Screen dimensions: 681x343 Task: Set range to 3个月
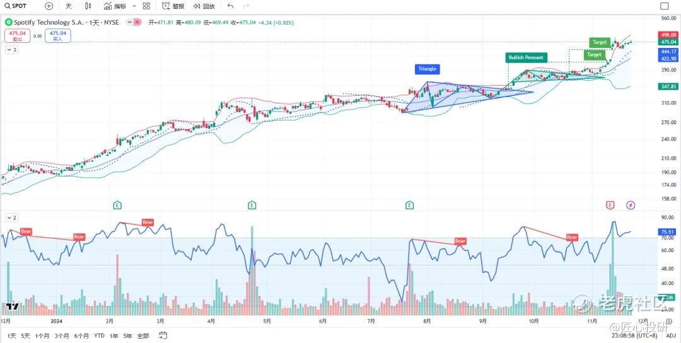click(62, 335)
